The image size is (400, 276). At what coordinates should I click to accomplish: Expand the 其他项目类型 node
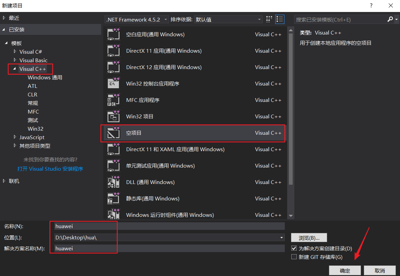click(x=15, y=146)
